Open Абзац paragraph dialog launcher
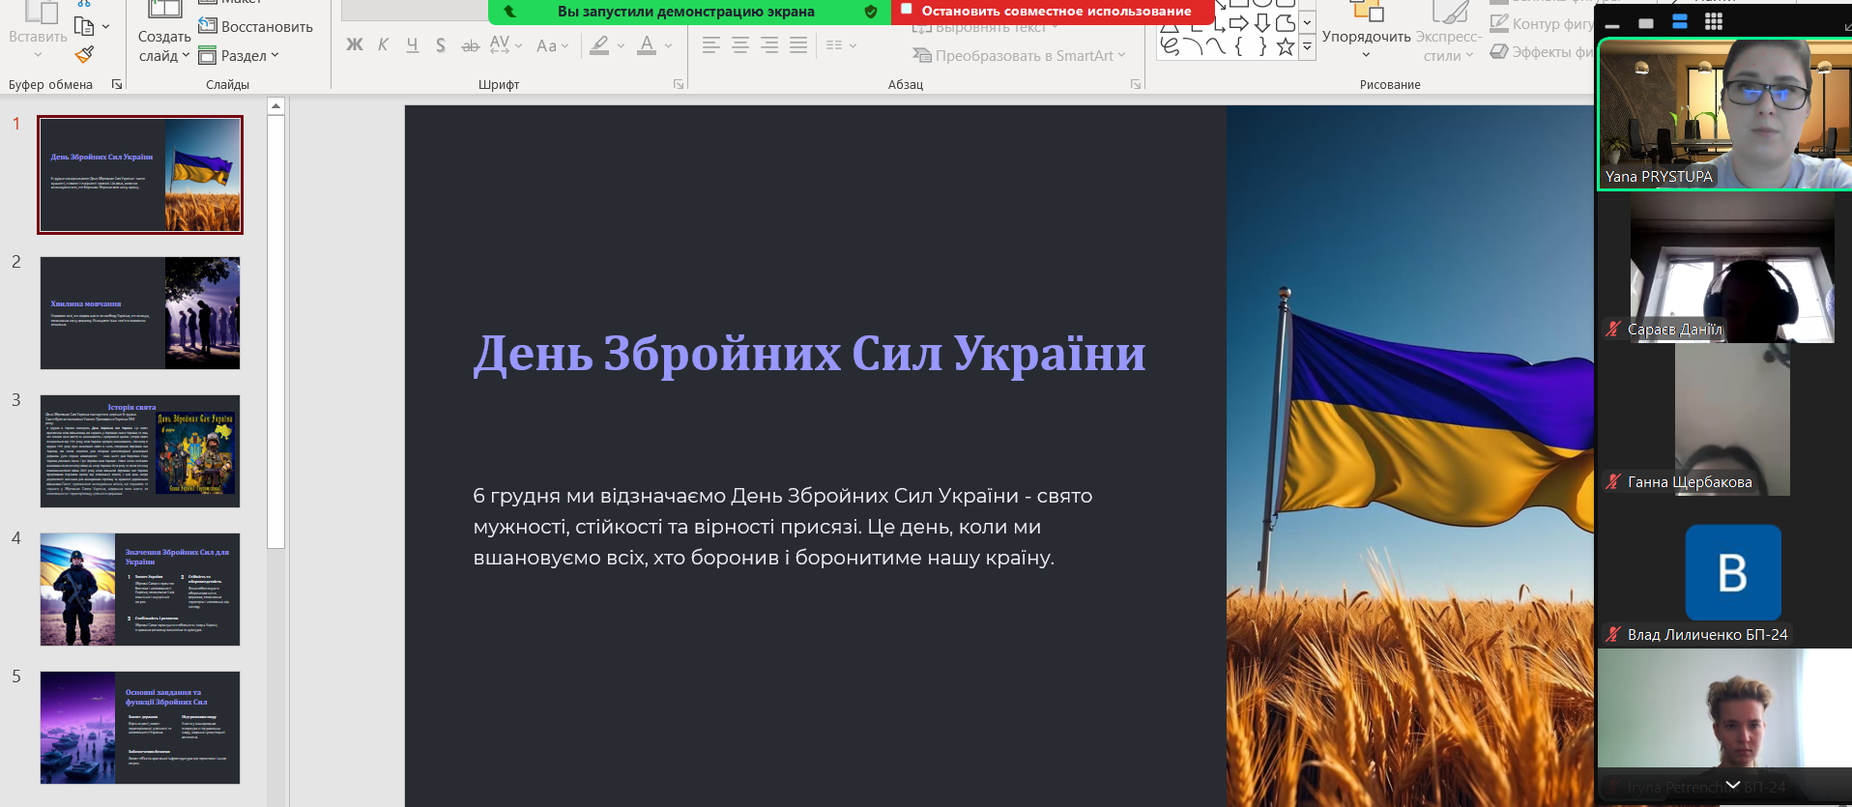1852x807 pixels. click(x=1136, y=84)
